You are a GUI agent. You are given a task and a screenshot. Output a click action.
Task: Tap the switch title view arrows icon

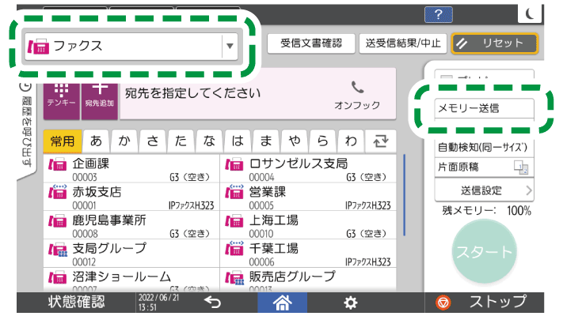point(381,141)
